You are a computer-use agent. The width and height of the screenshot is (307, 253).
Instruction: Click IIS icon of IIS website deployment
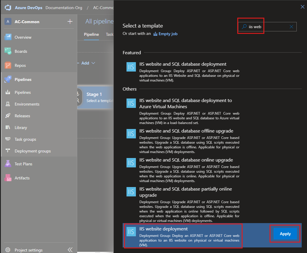pos(131,232)
